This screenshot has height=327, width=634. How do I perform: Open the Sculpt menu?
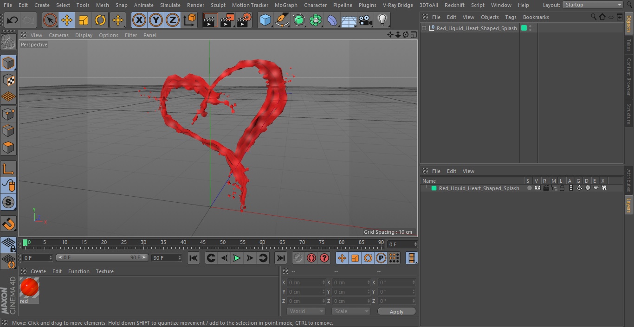pos(218,5)
